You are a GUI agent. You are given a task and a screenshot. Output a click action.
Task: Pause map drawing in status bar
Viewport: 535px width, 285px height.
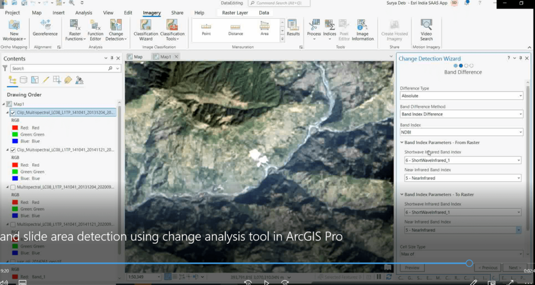379,277
